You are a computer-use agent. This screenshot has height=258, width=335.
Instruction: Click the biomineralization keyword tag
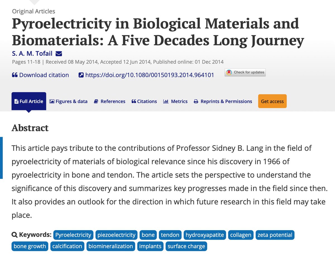click(x=111, y=246)
